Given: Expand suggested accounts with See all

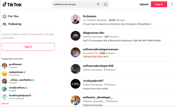Looking at the screenshot, I should (5, 104).
